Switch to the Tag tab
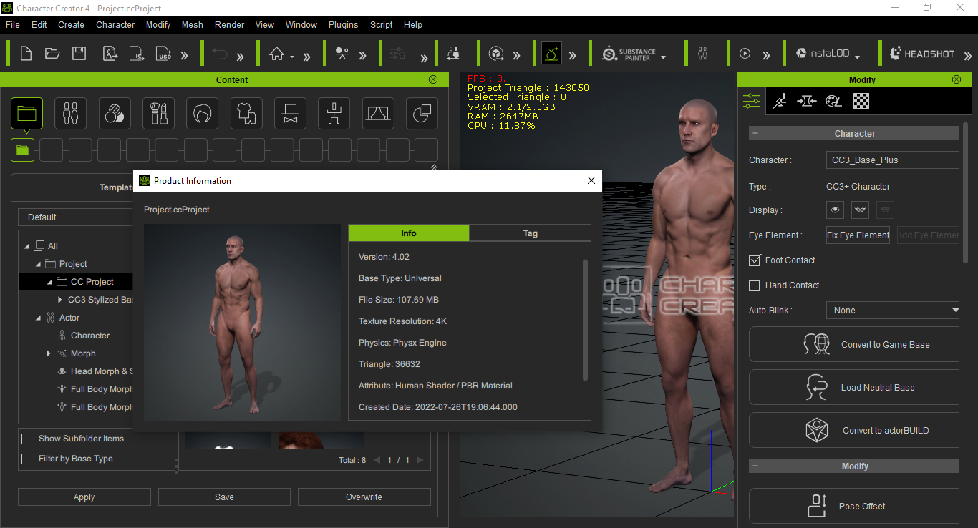Image resolution: width=978 pixels, height=528 pixels. click(531, 233)
